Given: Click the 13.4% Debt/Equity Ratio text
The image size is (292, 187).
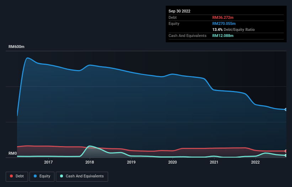Looking at the screenshot, I should (x=233, y=30).
